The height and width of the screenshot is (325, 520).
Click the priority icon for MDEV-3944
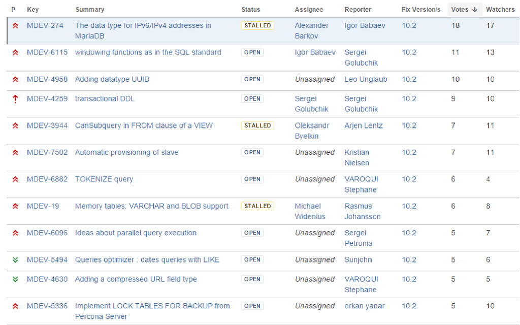[15, 126]
